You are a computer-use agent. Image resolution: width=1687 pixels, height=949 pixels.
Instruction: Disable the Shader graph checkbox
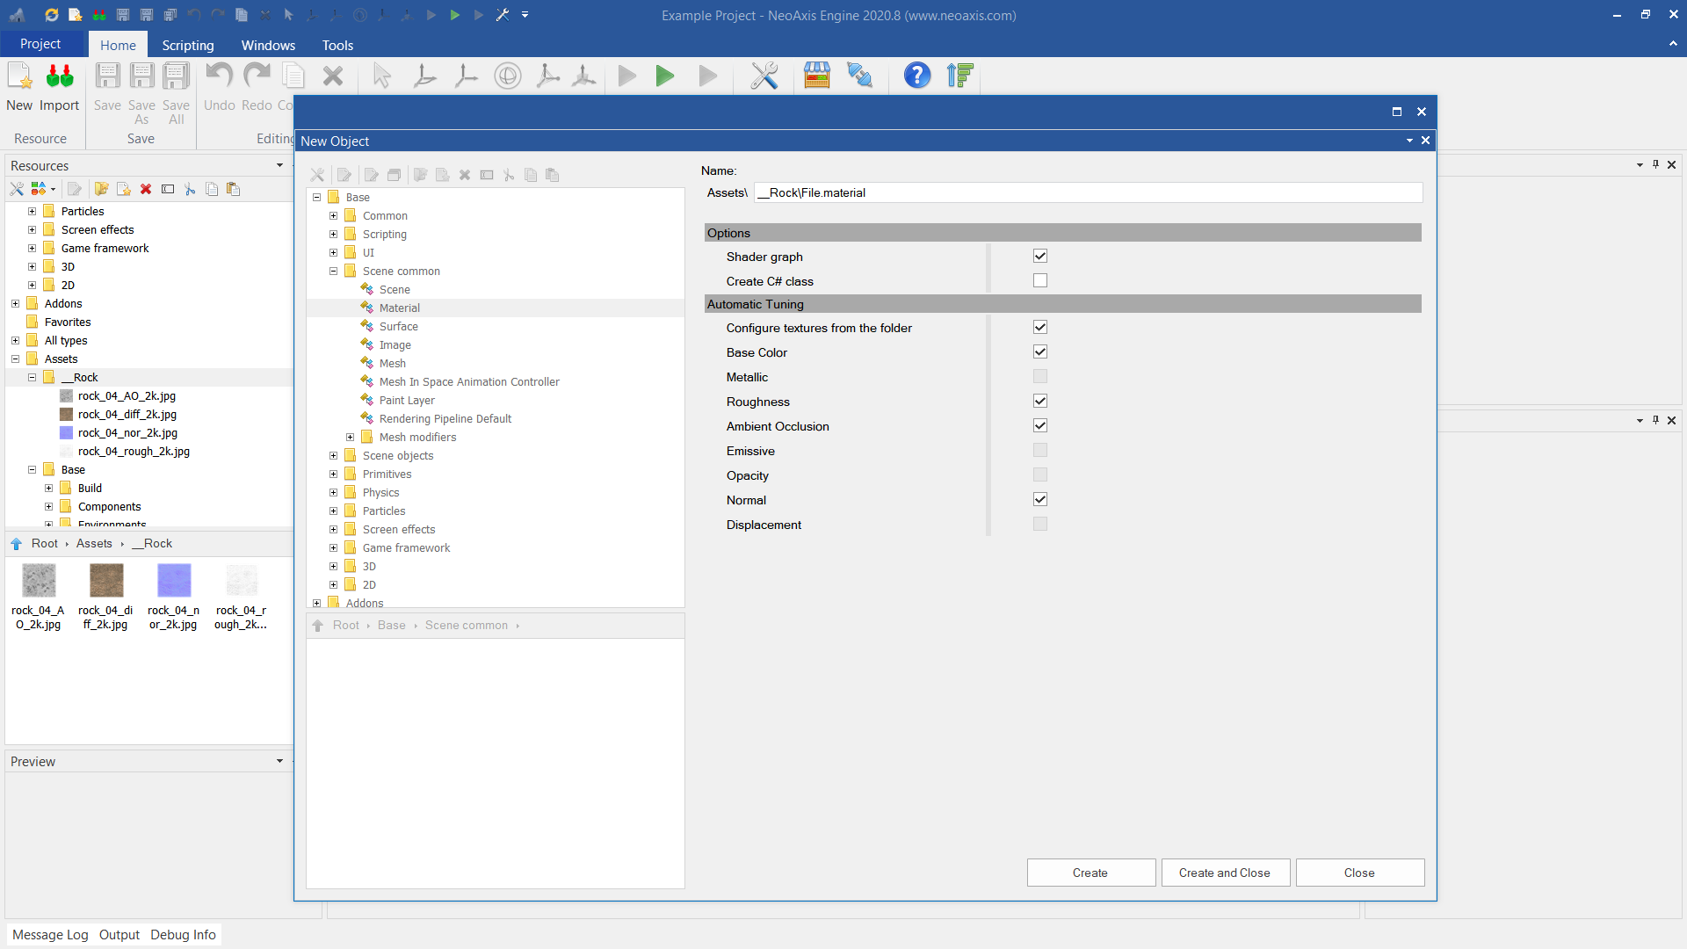[1040, 257]
